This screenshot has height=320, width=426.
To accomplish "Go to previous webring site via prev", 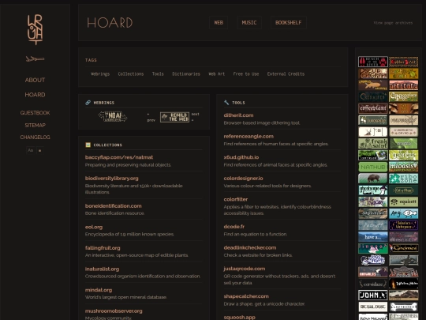I will tap(151, 117).
